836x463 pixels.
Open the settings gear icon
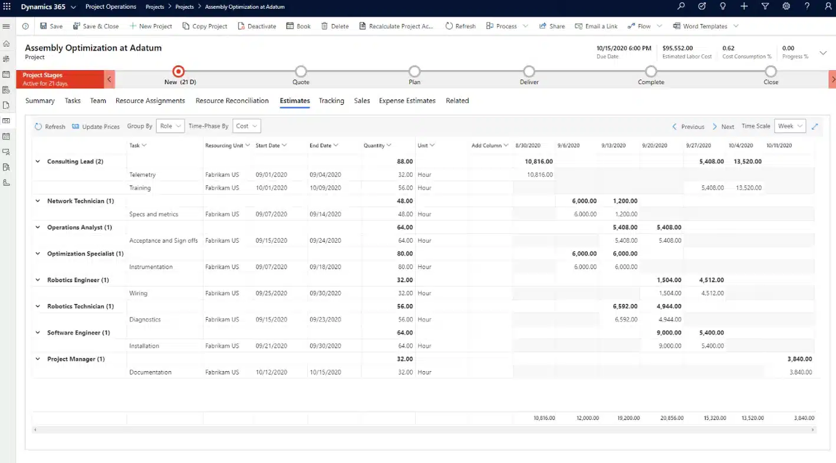(x=786, y=6)
